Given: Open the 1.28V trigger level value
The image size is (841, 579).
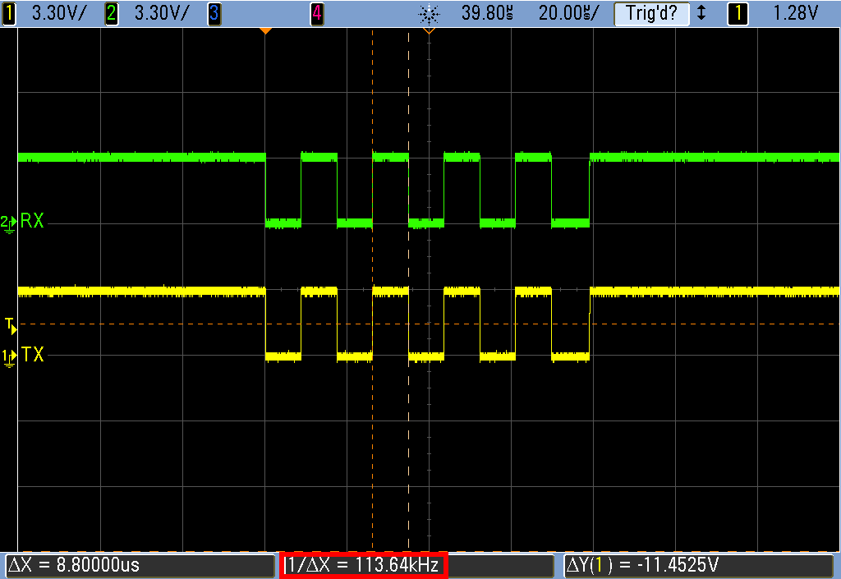Looking at the screenshot, I should (x=797, y=13).
